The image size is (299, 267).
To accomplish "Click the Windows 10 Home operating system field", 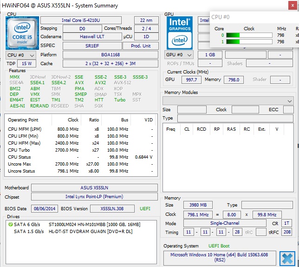I will click(220, 258).
